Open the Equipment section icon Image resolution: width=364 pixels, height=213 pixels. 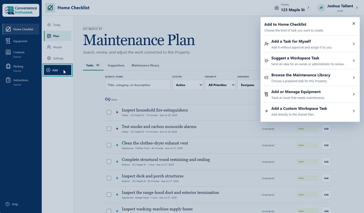pyautogui.click(x=8, y=41)
